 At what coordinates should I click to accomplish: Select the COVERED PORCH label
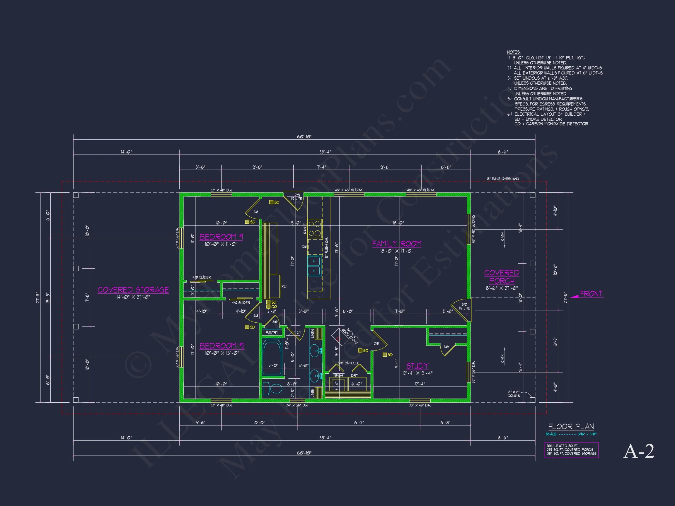pos(501,276)
